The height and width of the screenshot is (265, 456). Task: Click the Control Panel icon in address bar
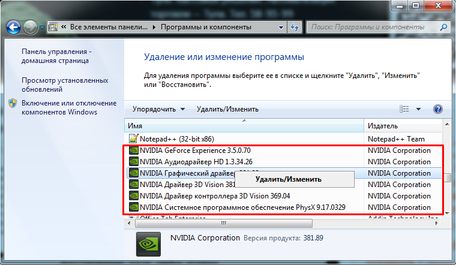pos(53,27)
